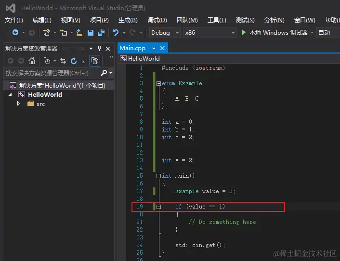Image resolution: width=340 pixels, height=261 pixels.
Task: Select solution 'HelloWorld' root node
Action: [59, 85]
